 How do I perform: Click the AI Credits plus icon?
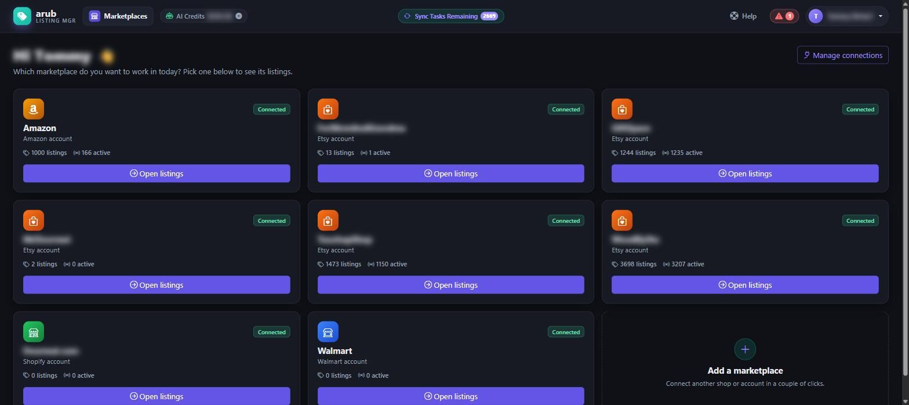(x=239, y=16)
